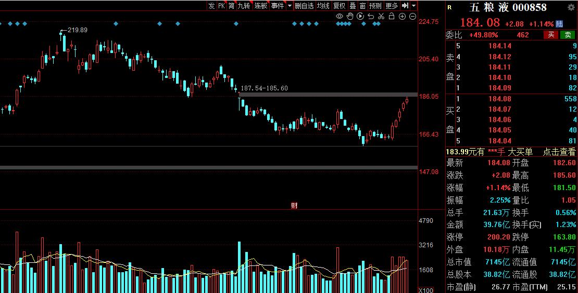Click the red 财 marker on chart
Viewport: 578px width, 293px height.
coord(294,206)
